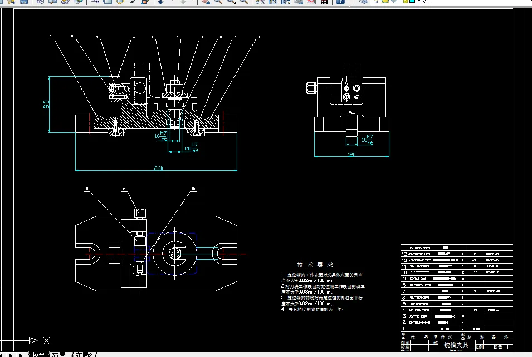Select the 16 H7/r6 fit dimension

point(161,136)
